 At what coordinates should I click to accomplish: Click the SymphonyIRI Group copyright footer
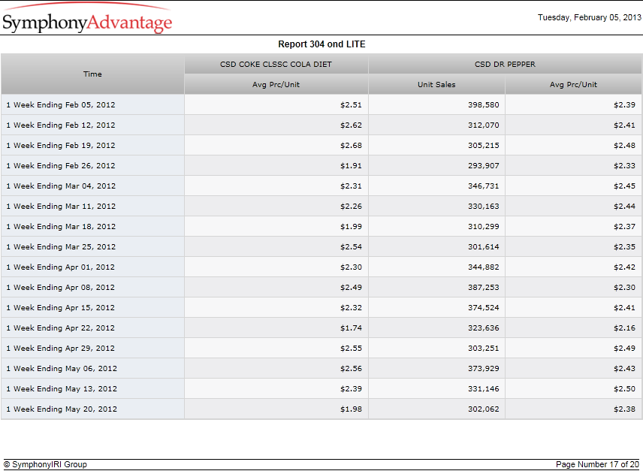pos(46,464)
